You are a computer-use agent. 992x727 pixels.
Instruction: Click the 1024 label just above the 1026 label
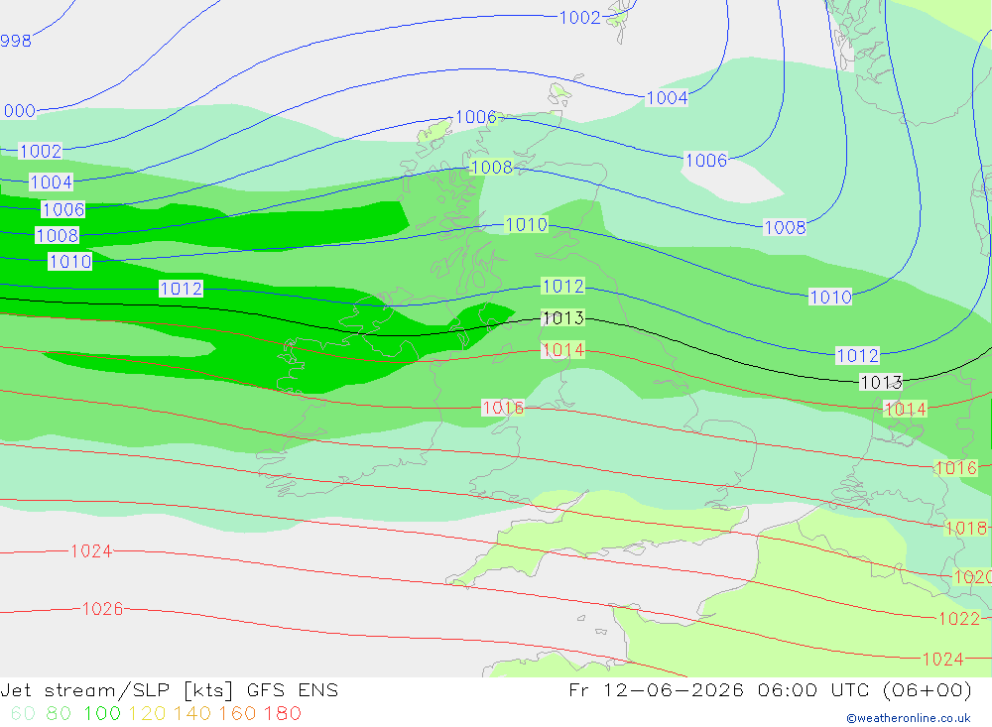(x=91, y=551)
